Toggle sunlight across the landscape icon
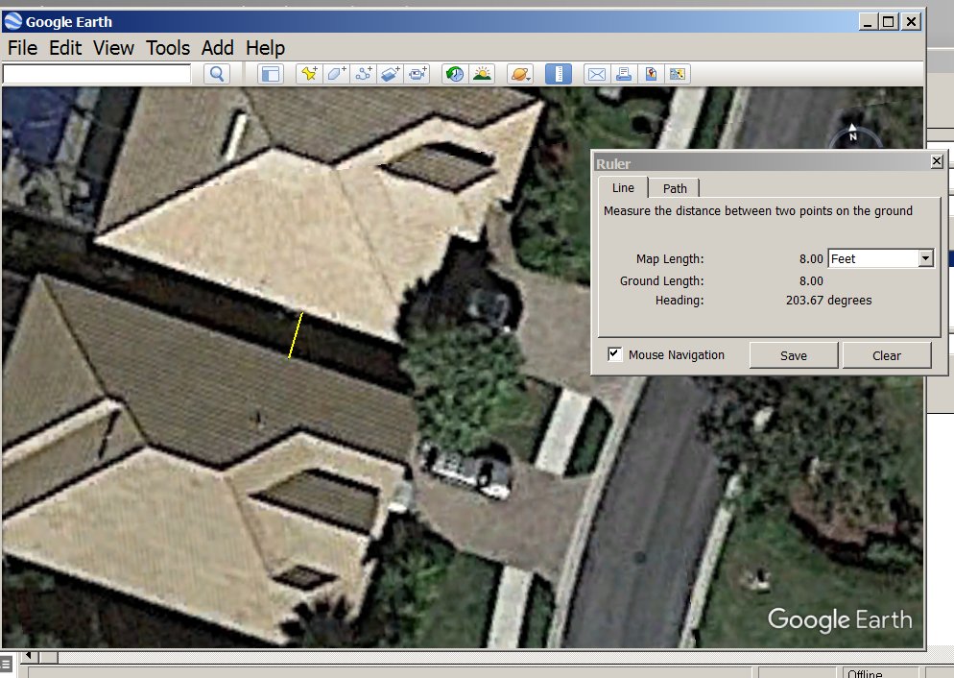This screenshot has height=678, width=954. [482, 74]
